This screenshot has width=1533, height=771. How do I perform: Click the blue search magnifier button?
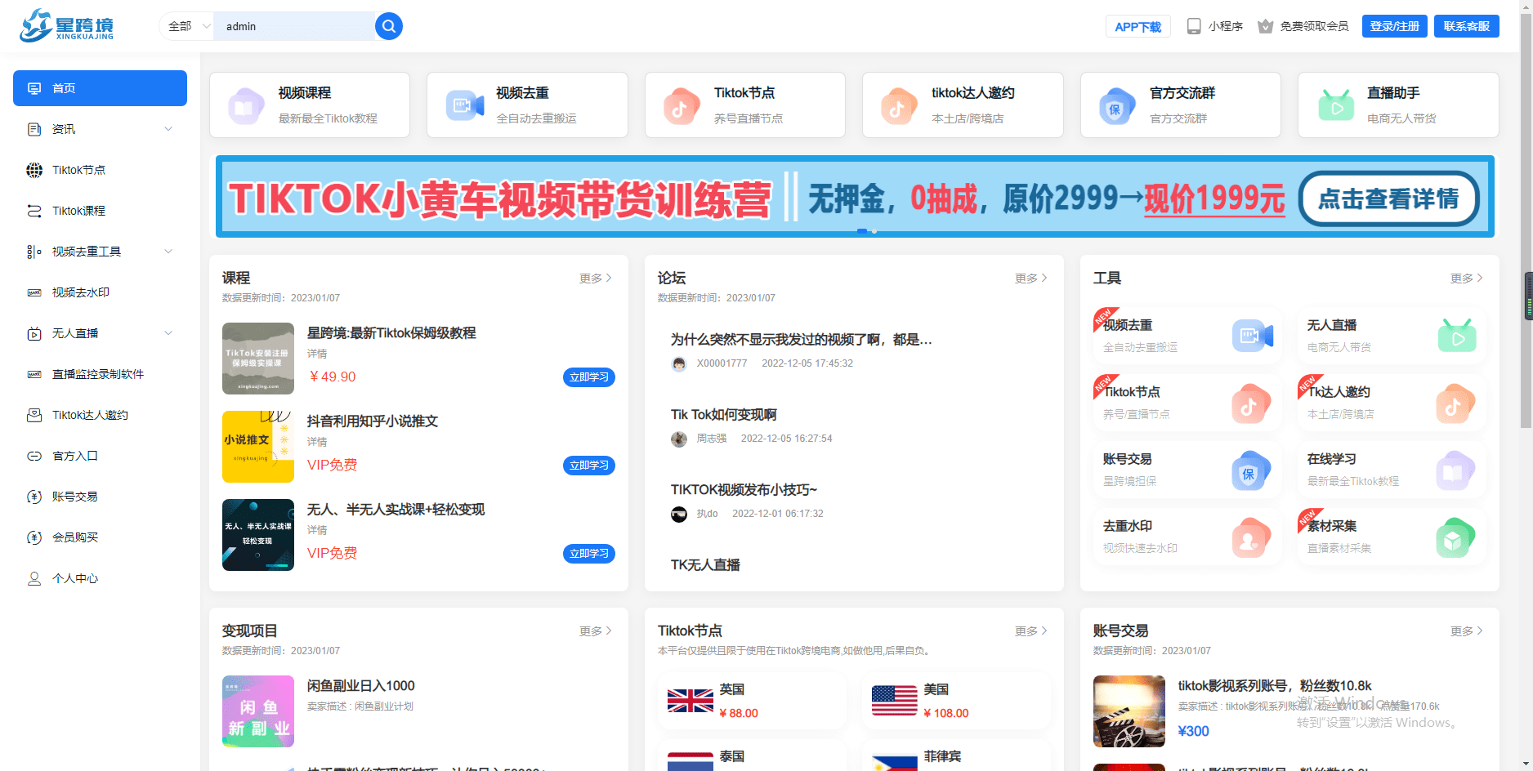coord(389,26)
